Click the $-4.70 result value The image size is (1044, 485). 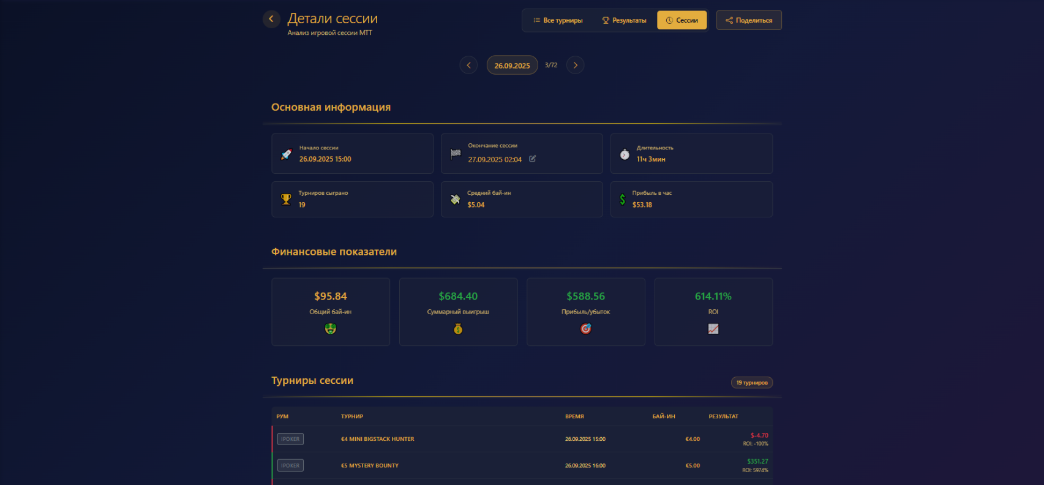(x=759, y=435)
